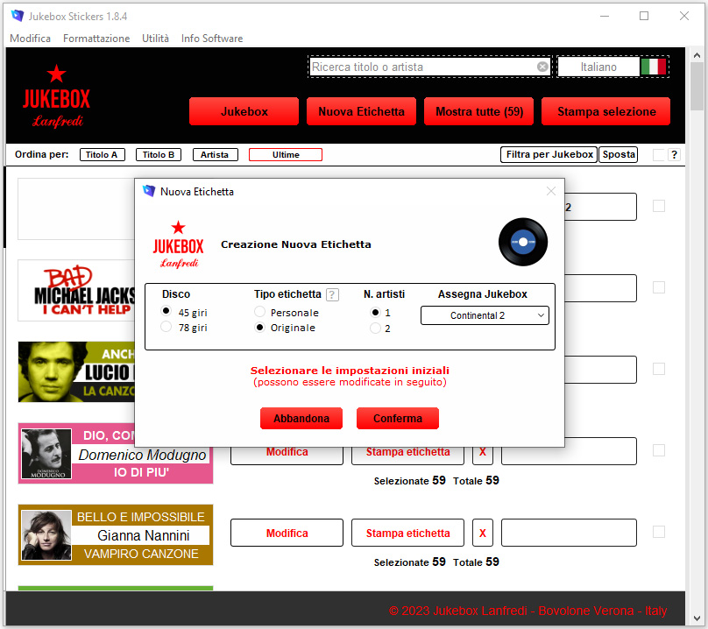Click Stampa selezione

coord(606,111)
